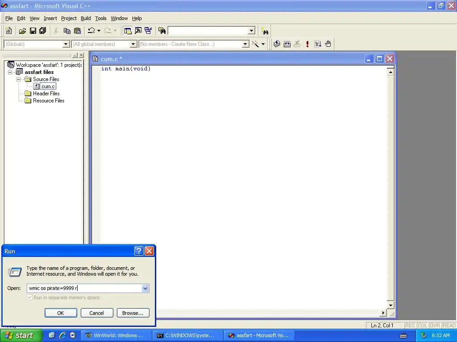Screen dimensions: 457x342
Task: Switch to WinWorld taskbar window
Action: click(x=116, y=335)
